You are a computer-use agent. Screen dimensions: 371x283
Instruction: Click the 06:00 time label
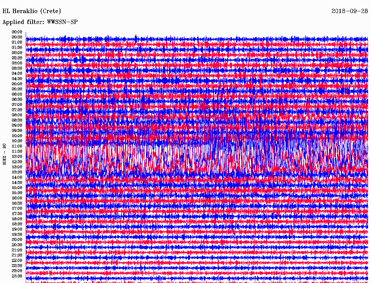17,94
